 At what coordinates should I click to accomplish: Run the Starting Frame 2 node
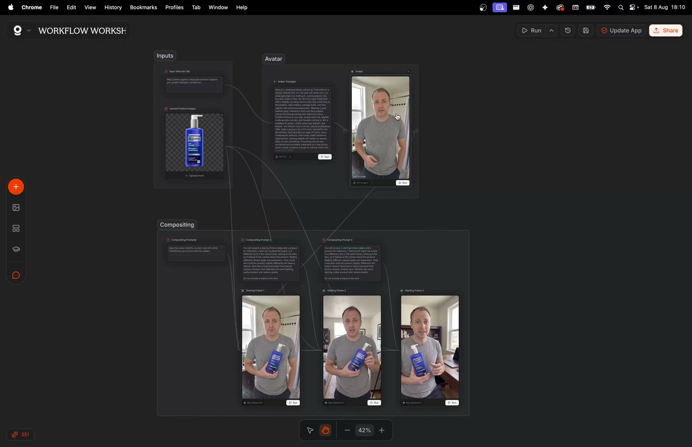[x=374, y=403]
